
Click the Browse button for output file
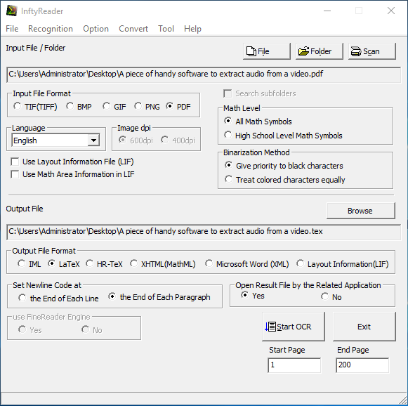pos(361,211)
